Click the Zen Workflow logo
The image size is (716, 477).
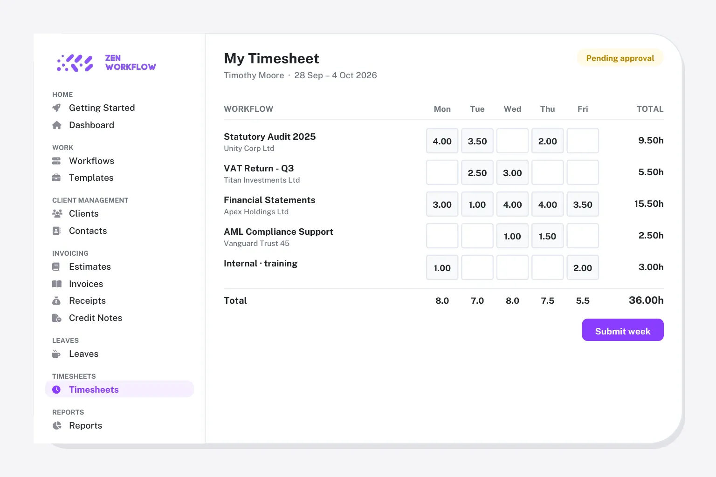tap(106, 63)
